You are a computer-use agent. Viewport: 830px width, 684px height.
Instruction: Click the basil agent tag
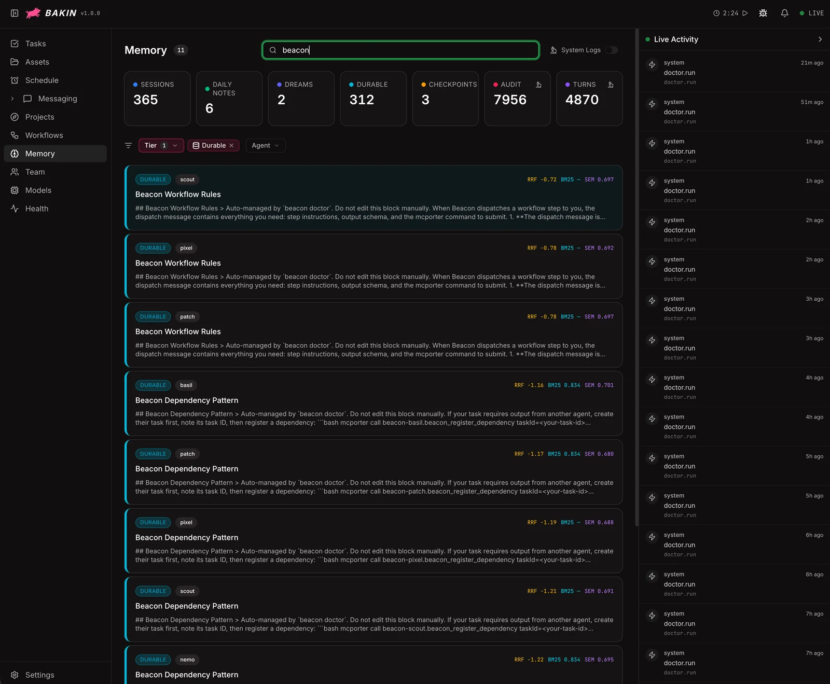[x=186, y=385]
